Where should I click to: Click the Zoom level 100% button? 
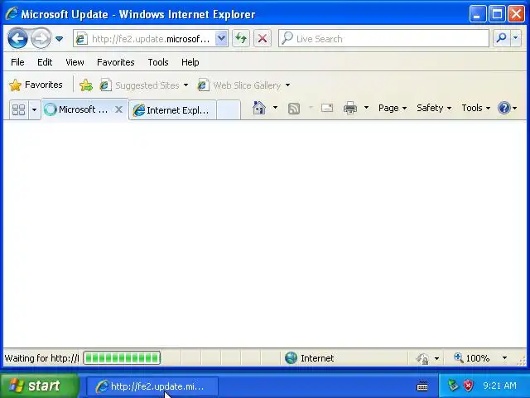coord(471,357)
